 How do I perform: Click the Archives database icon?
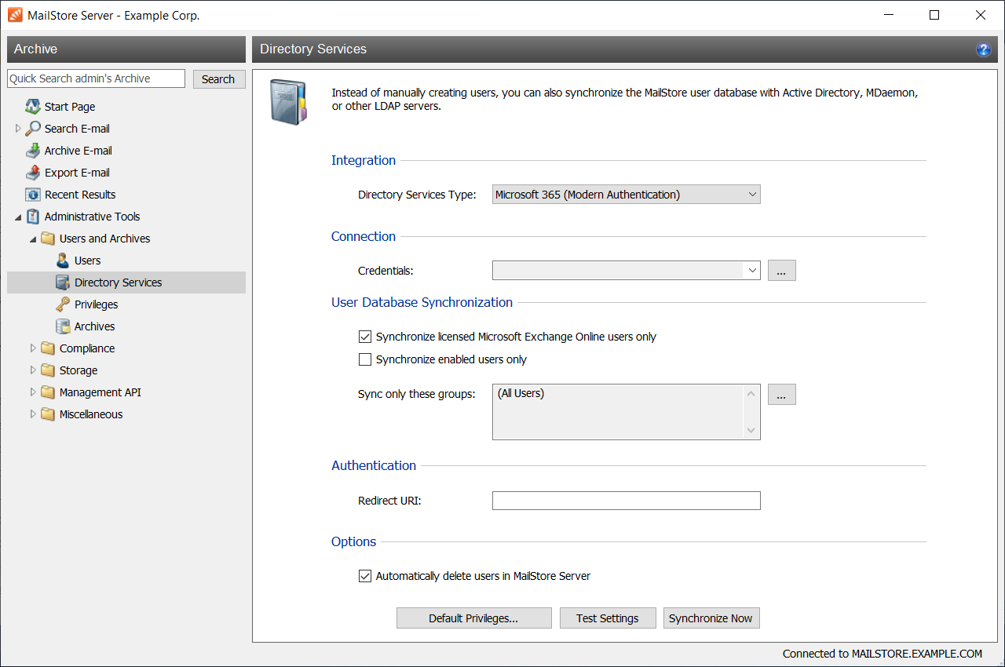click(x=63, y=326)
